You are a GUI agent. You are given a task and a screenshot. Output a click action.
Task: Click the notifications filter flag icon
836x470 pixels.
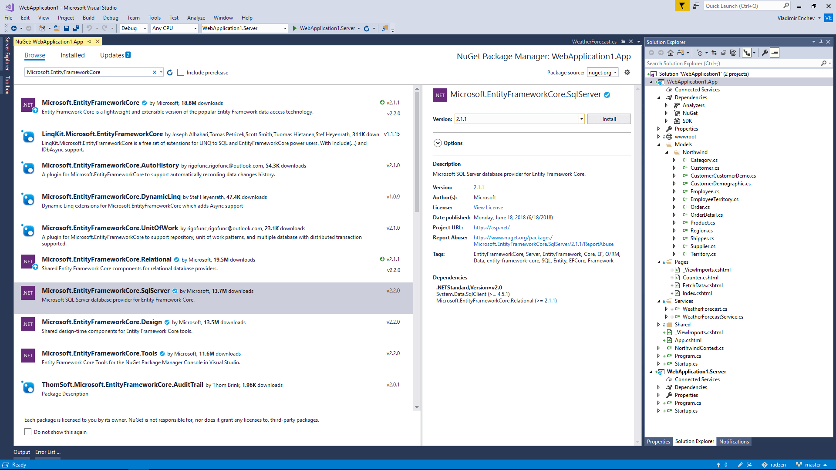point(682,6)
